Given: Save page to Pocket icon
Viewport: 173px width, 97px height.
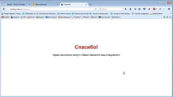Looking at the screenshot, I should tap(144, 9).
